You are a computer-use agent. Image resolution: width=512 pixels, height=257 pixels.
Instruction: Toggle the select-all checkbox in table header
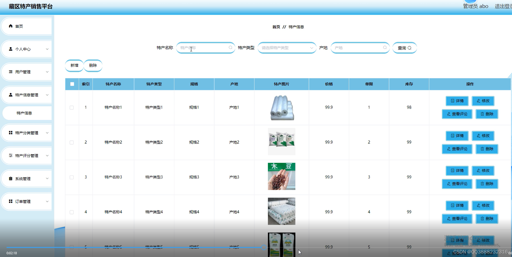click(x=72, y=84)
